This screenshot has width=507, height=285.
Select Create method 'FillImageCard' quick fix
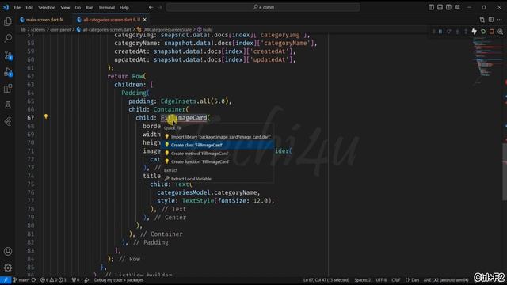pyautogui.click(x=217, y=154)
